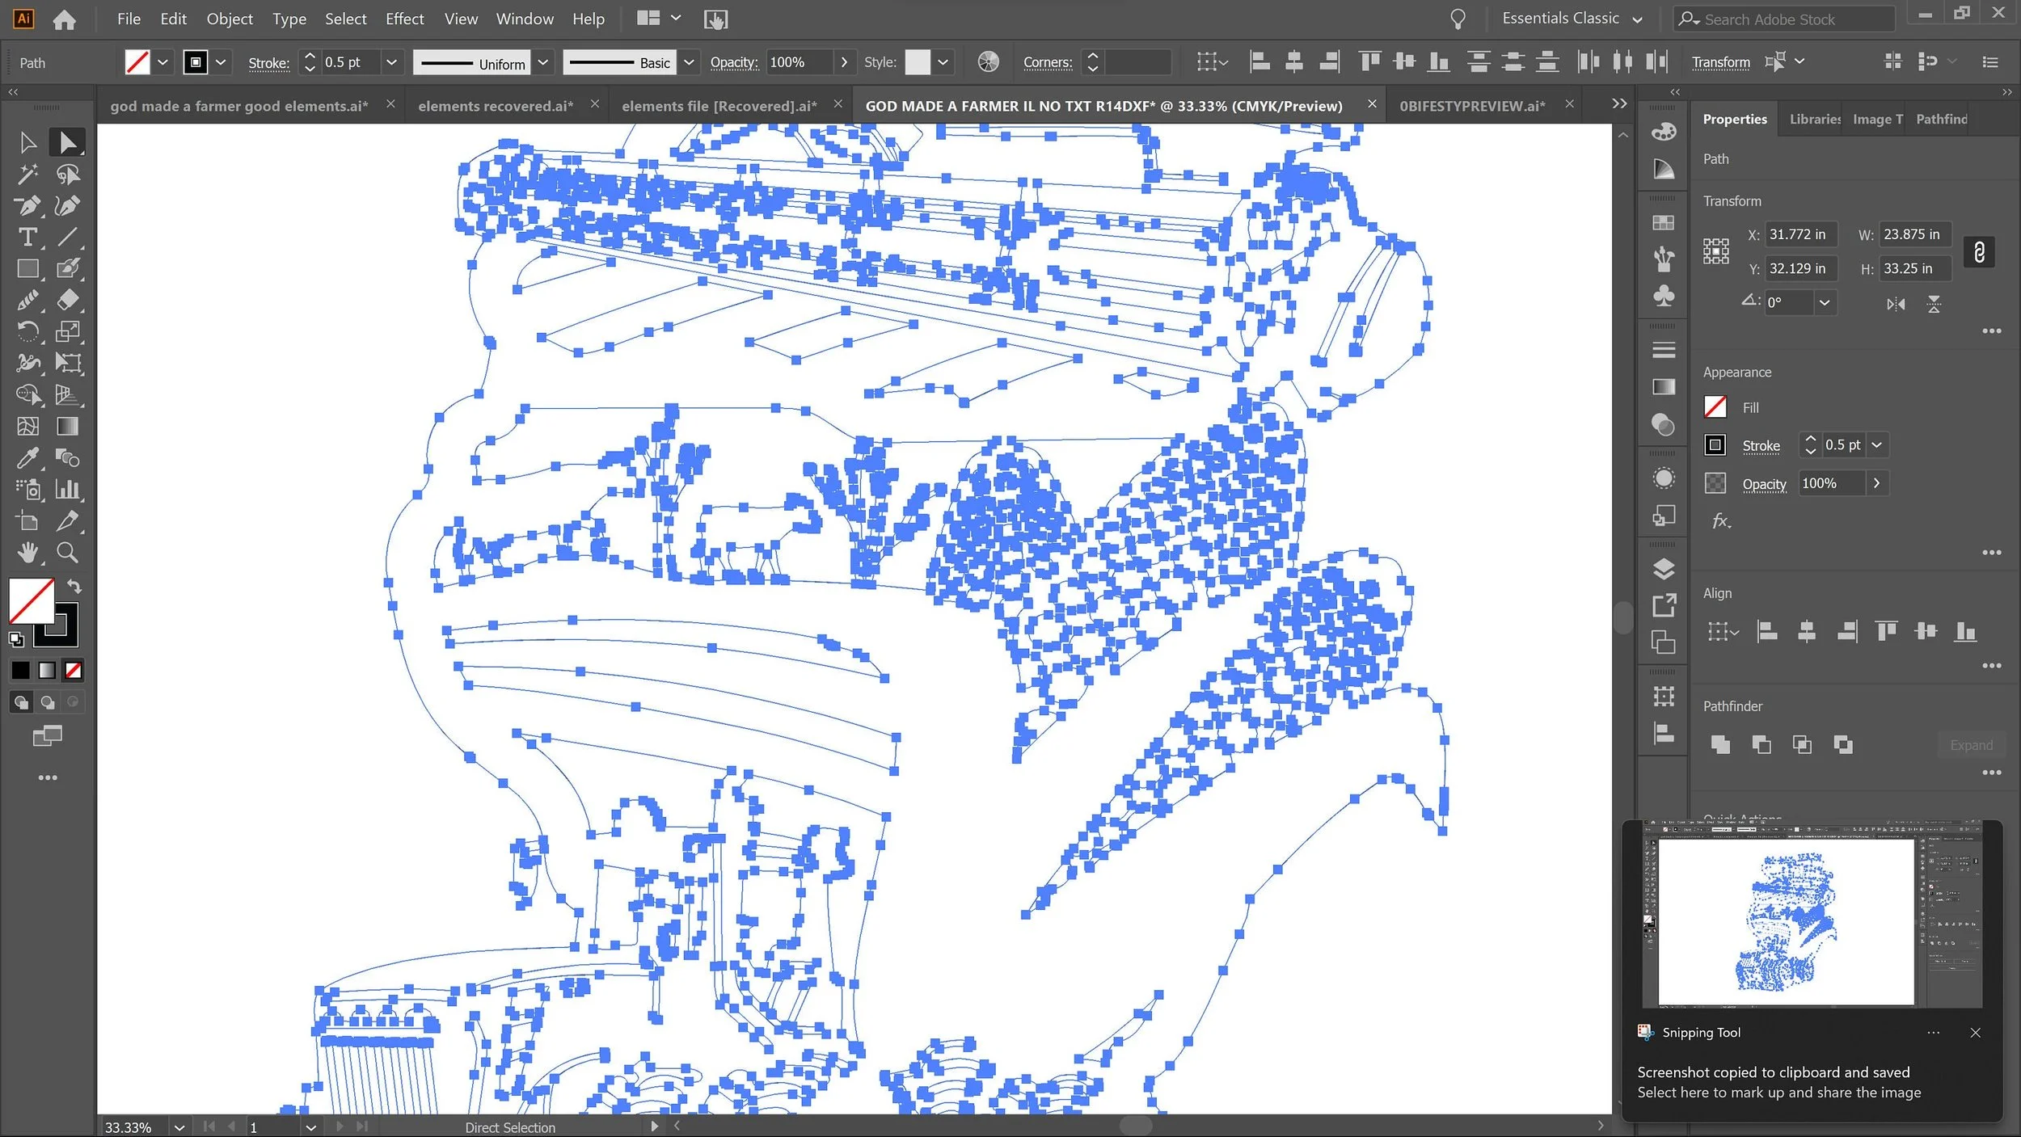Image resolution: width=2021 pixels, height=1137 pixels.
Task: Select the Hand tool
Action: pos(27,553)
